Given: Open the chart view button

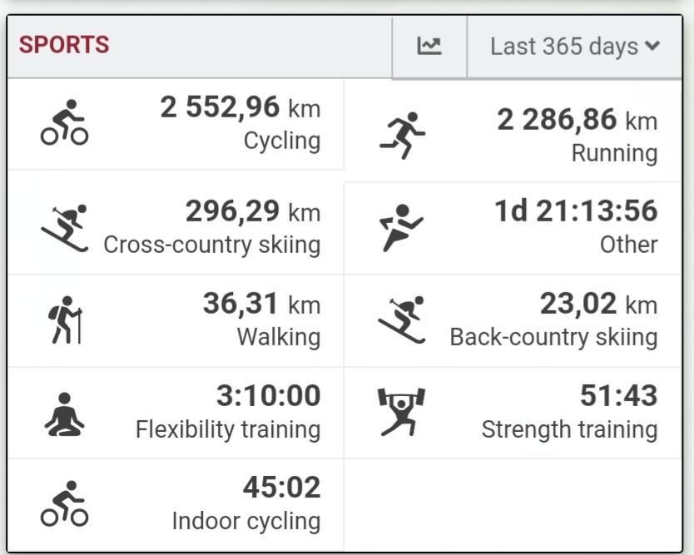Looking at the screenshot, I should tap(429, 46).
